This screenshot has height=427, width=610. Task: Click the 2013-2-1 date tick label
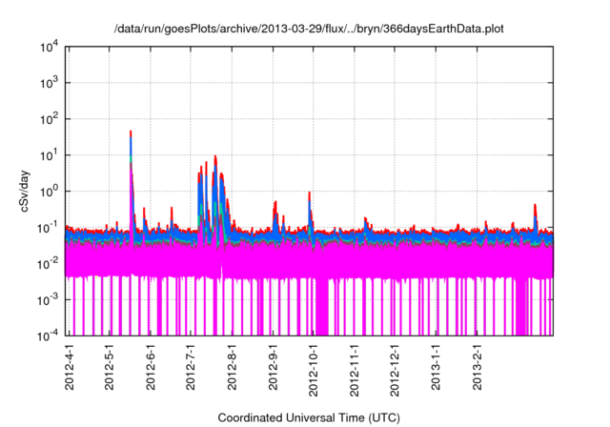click(x=478, y=368)
